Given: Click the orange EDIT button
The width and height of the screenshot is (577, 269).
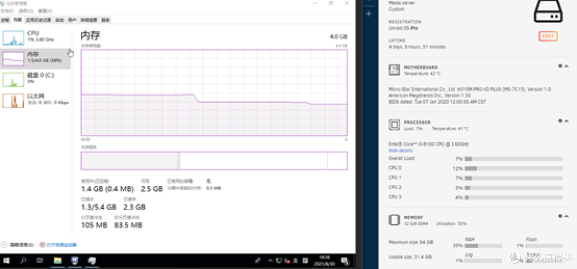Looking at the screenshot, I should click(548, 36).
